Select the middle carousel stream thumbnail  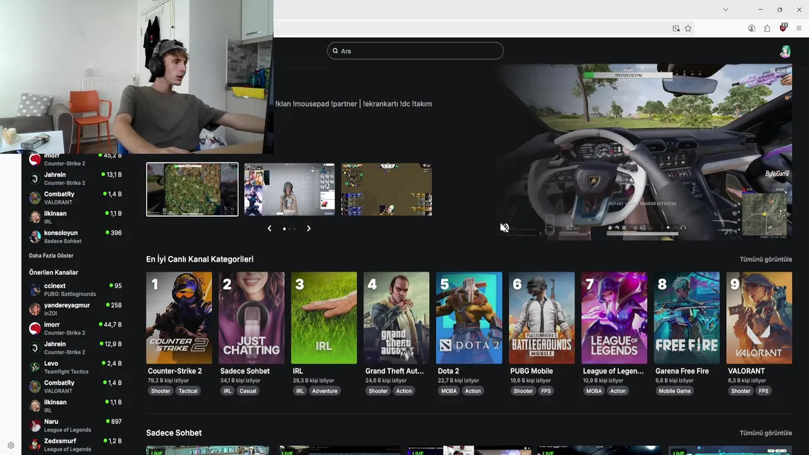pyautogui.click(x=289, y=190)
